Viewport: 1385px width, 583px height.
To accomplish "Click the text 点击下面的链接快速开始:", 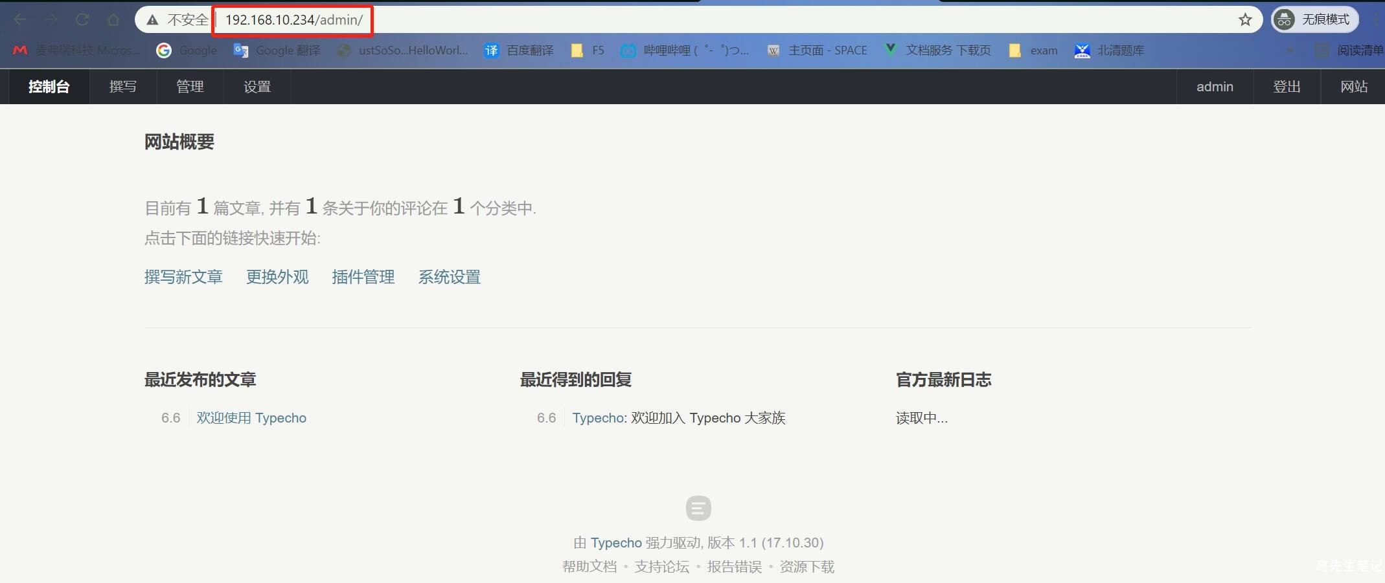I will (x=233, y=238).
